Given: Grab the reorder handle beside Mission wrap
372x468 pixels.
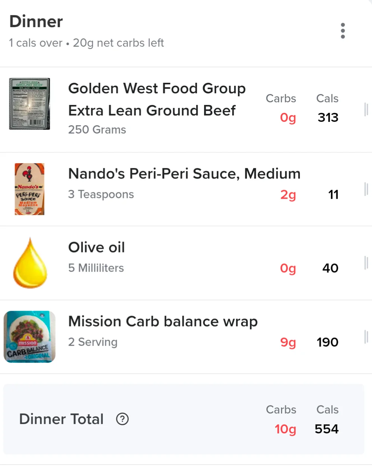Looking at the screenshot, I should pyautogui.click(x=366, y=337).
